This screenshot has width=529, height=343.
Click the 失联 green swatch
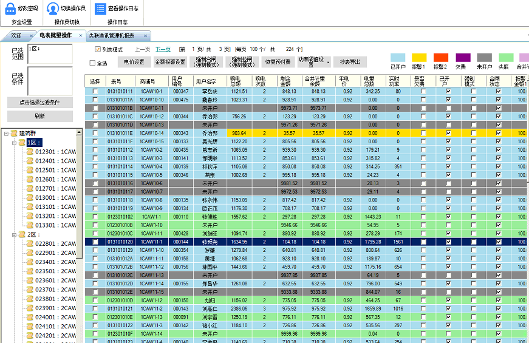pyautogui.click(x=506, y=58)
